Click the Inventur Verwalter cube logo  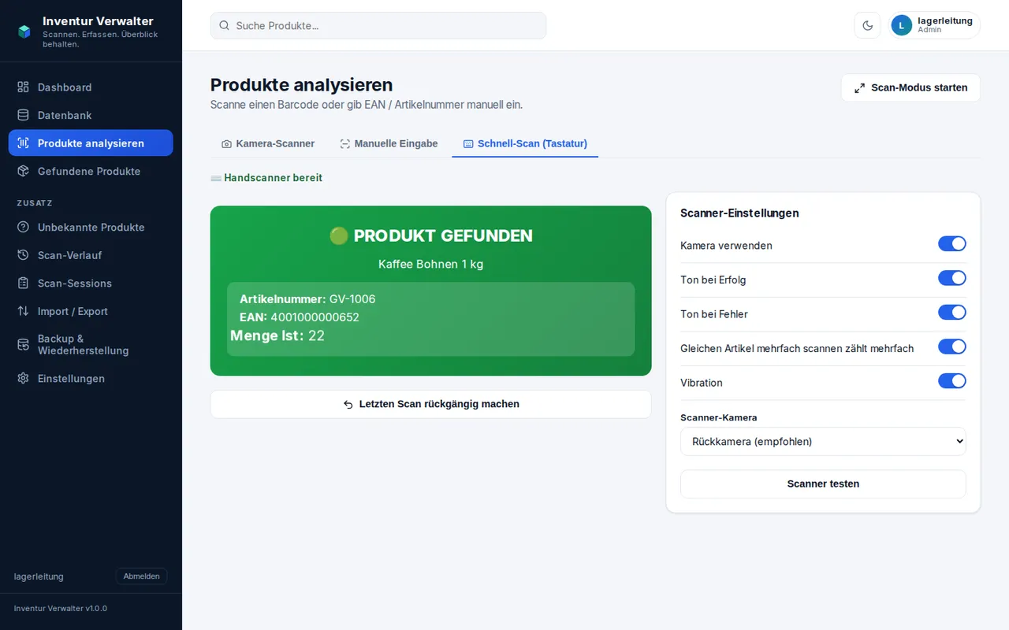[24, 31]
